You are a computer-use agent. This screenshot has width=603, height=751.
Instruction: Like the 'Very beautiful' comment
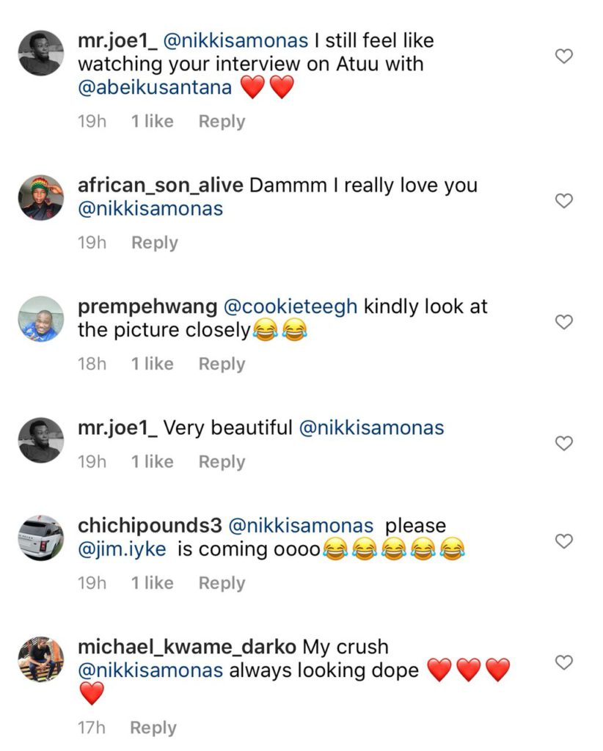point(563,443)
